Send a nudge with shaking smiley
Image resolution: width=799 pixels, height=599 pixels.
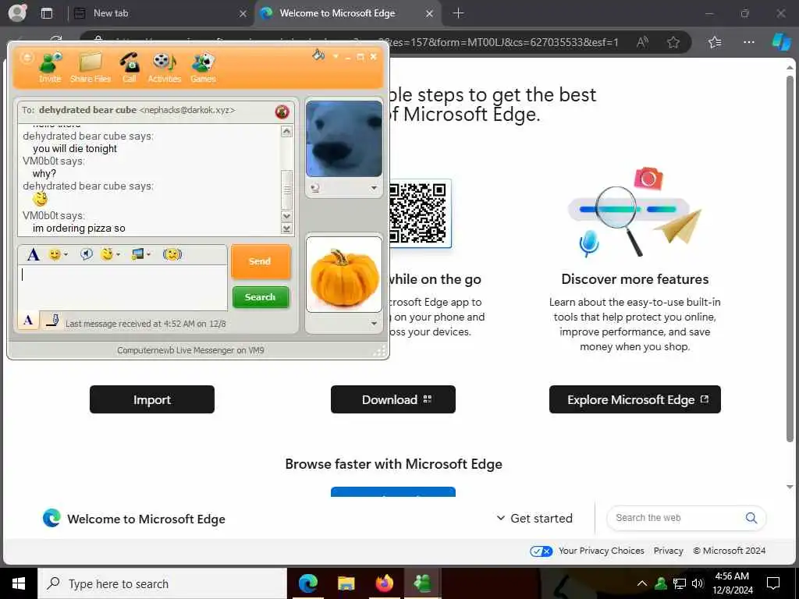172,253
